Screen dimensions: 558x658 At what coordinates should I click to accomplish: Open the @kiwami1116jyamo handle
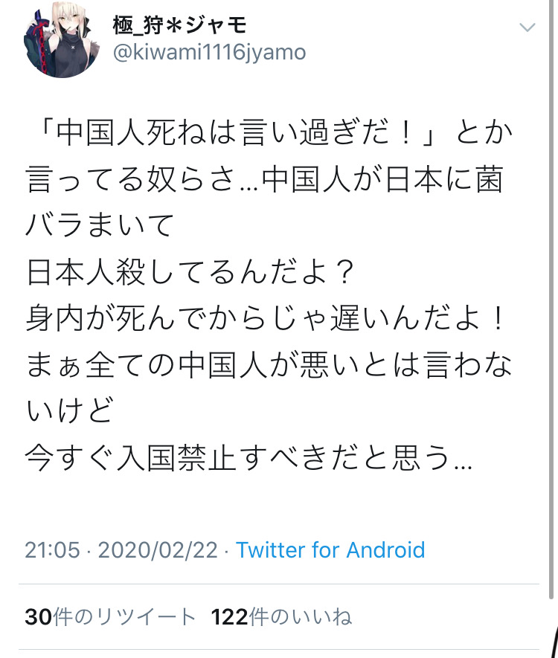coord(209,53)
